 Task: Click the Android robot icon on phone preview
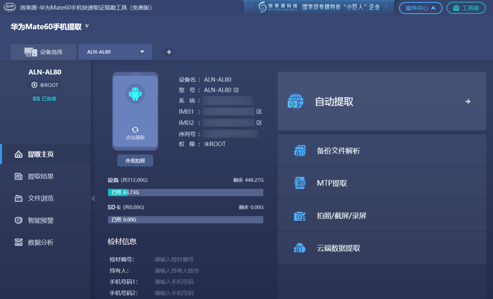tap(135, 94)
